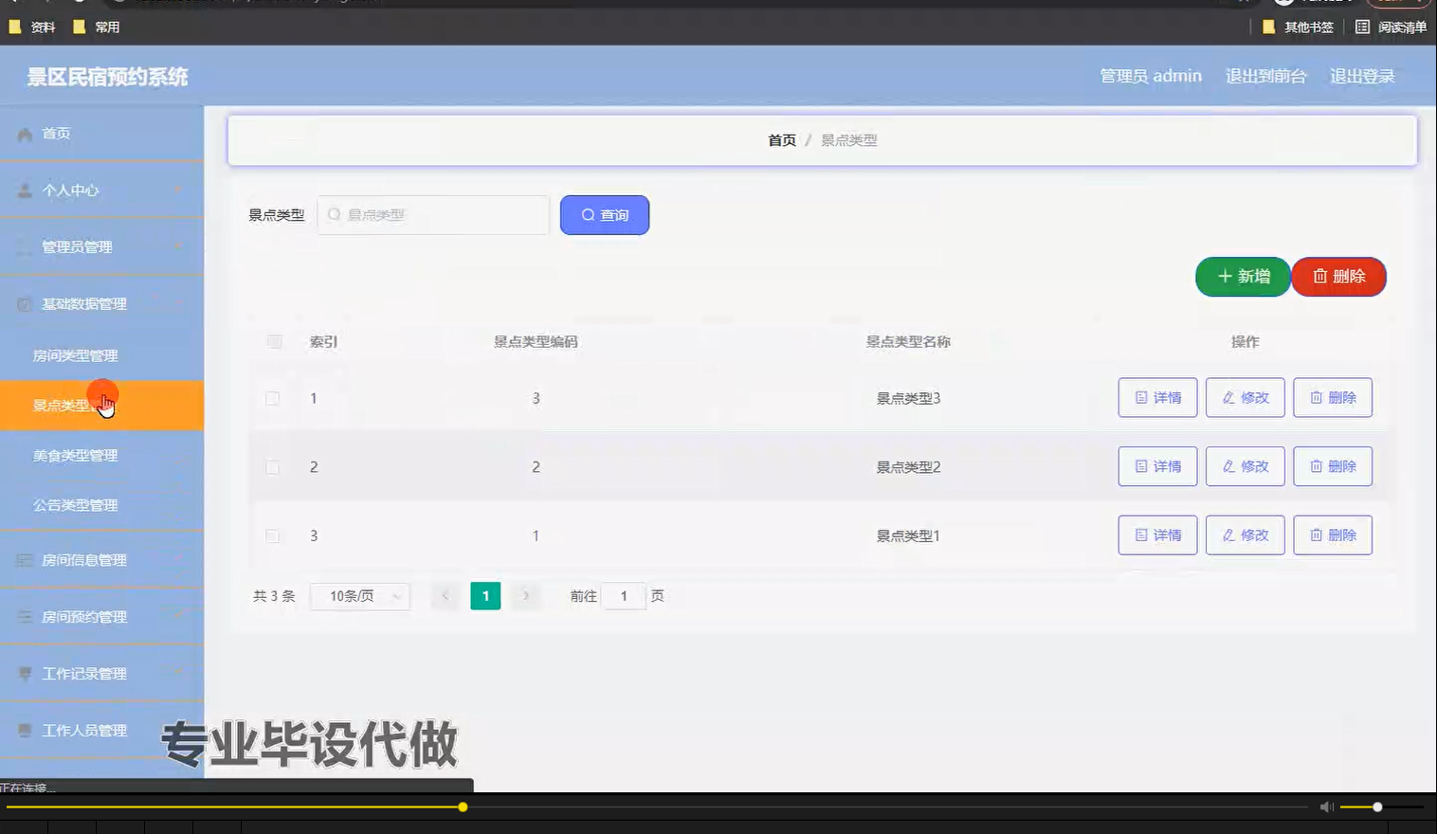Expand the 公告类型管理 menu entry
1437x834 pixels.
[x=76, y=504]
